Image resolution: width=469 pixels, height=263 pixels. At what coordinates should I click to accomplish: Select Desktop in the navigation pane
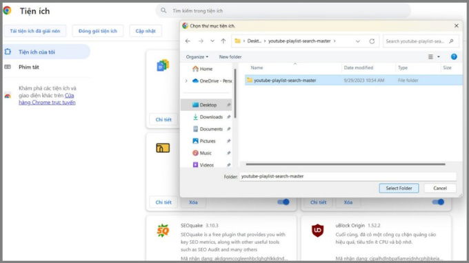coord(206,105)
